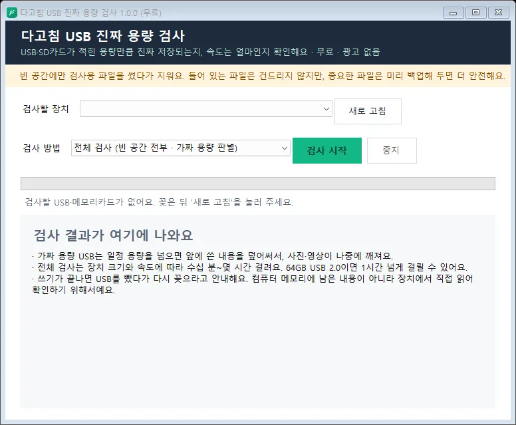Click the 새로 고침 refresh button
Image resolution: width=516 pixels, height=425 pixels.
(x=368, y=111)
